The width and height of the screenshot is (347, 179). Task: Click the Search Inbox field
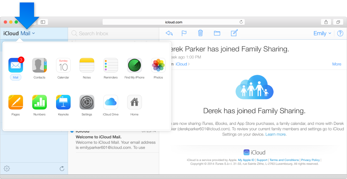point(114,33)
